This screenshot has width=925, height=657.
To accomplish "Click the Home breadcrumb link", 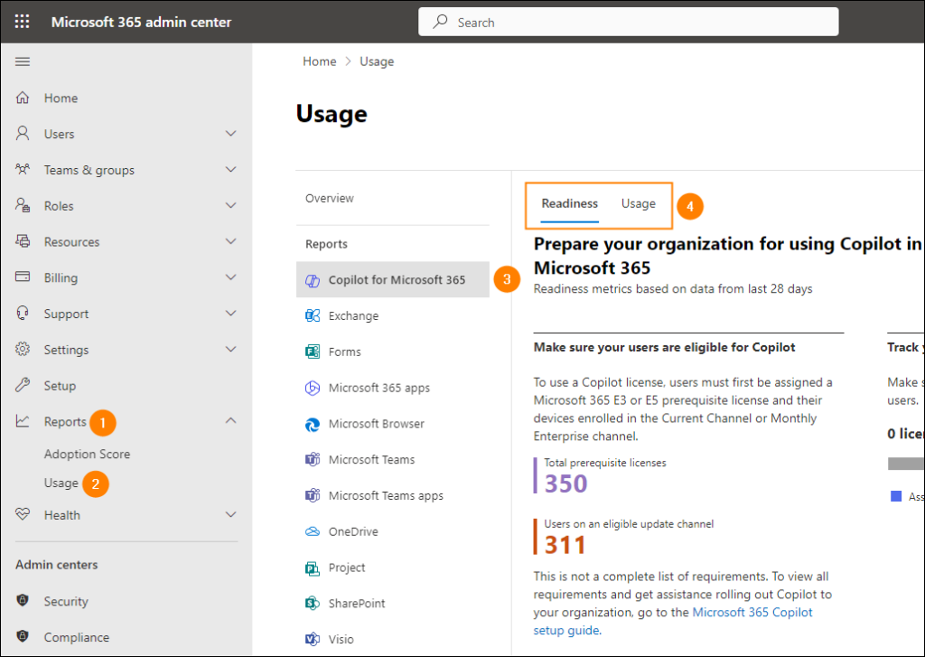I will click(x=319, y=61).
